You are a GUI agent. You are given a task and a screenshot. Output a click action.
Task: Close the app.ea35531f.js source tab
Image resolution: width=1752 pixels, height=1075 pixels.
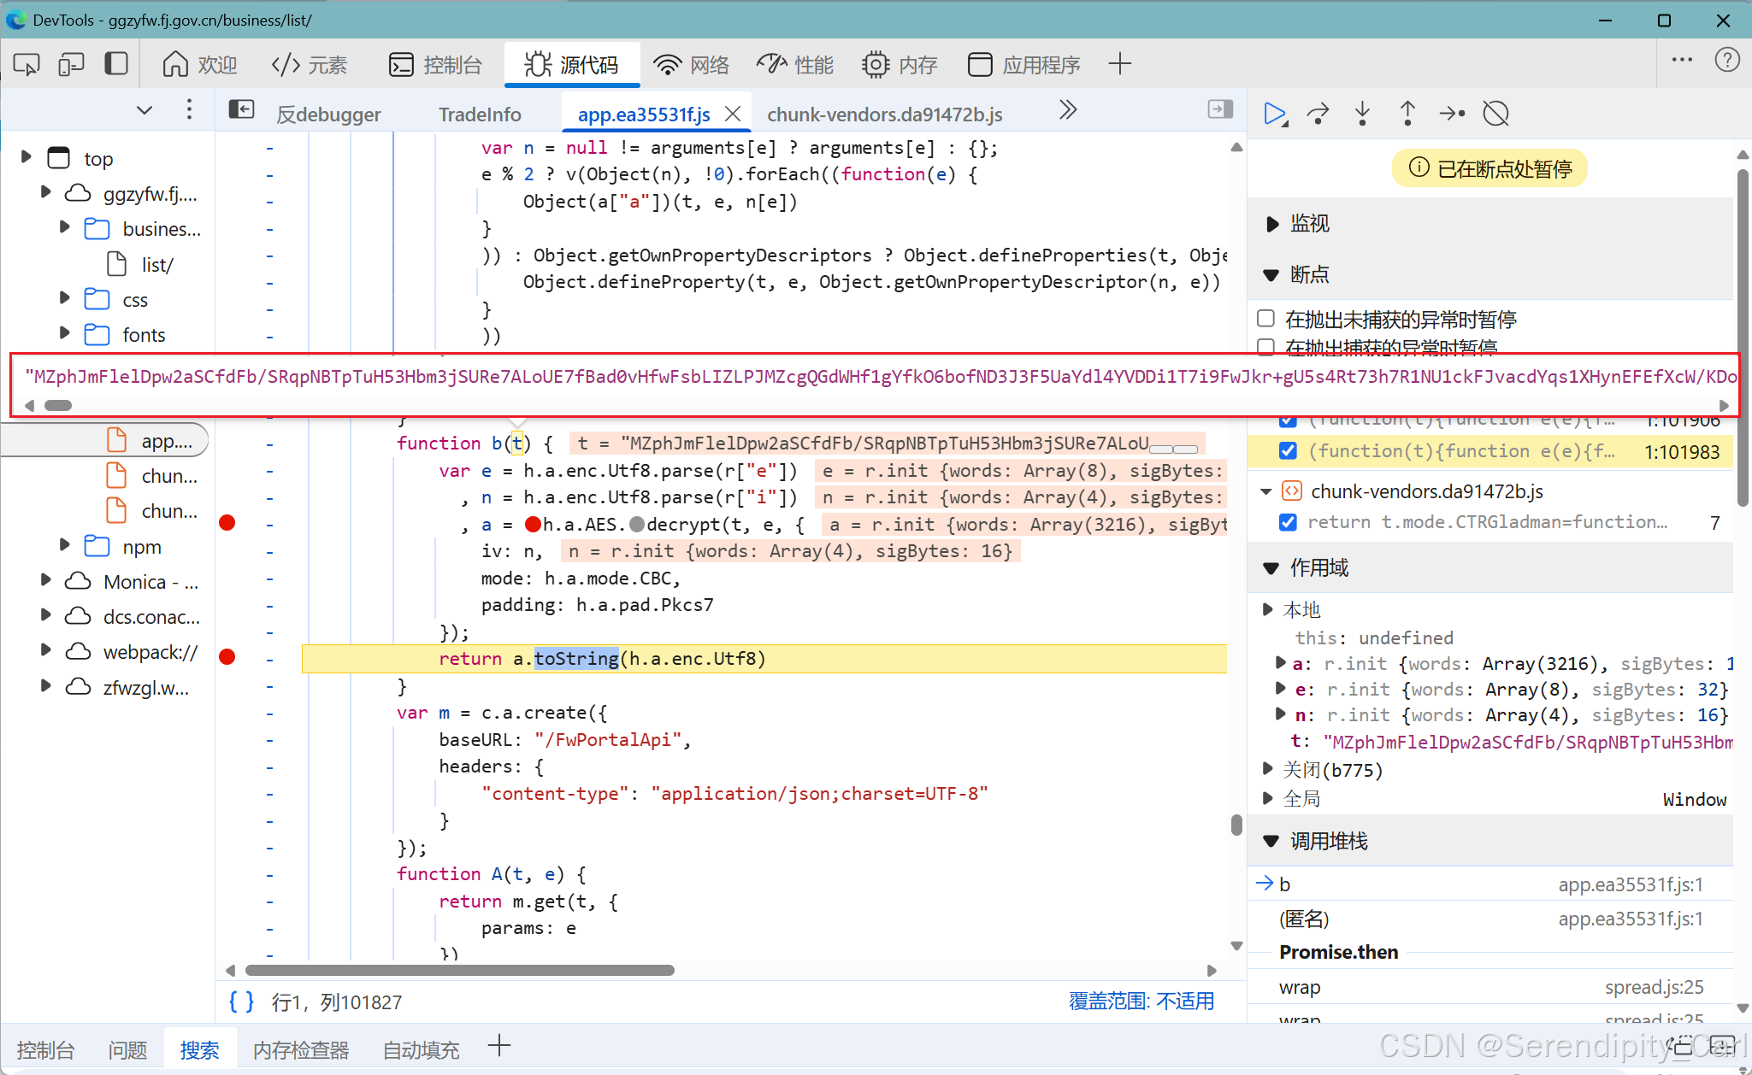point(733,112)
